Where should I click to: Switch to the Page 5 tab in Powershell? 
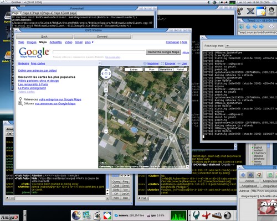pyautogui.click(x=58, y=13)
